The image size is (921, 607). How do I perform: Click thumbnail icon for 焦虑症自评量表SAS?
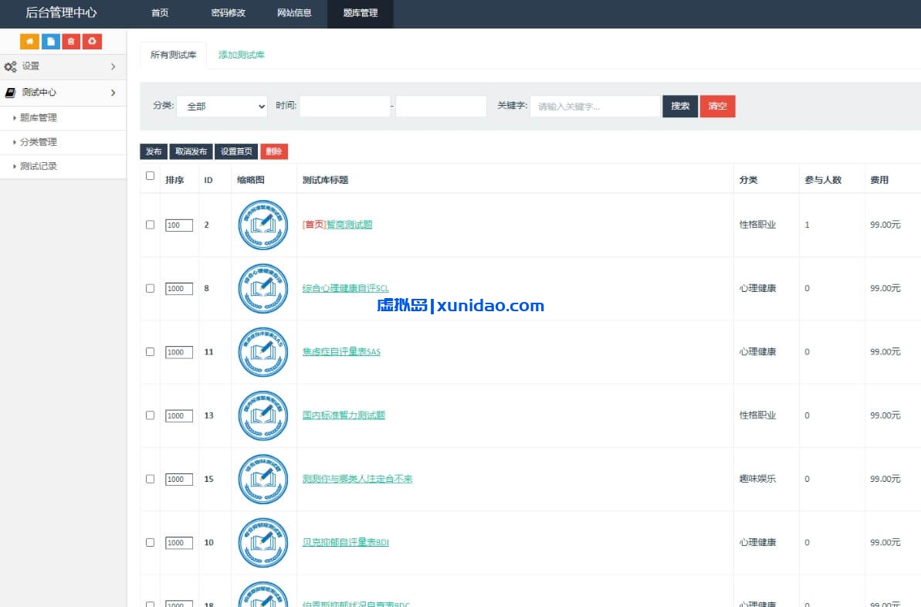click(x=262, y=352)
